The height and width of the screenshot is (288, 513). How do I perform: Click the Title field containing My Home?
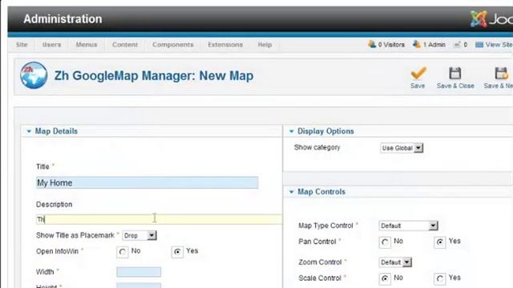point(147,182)
